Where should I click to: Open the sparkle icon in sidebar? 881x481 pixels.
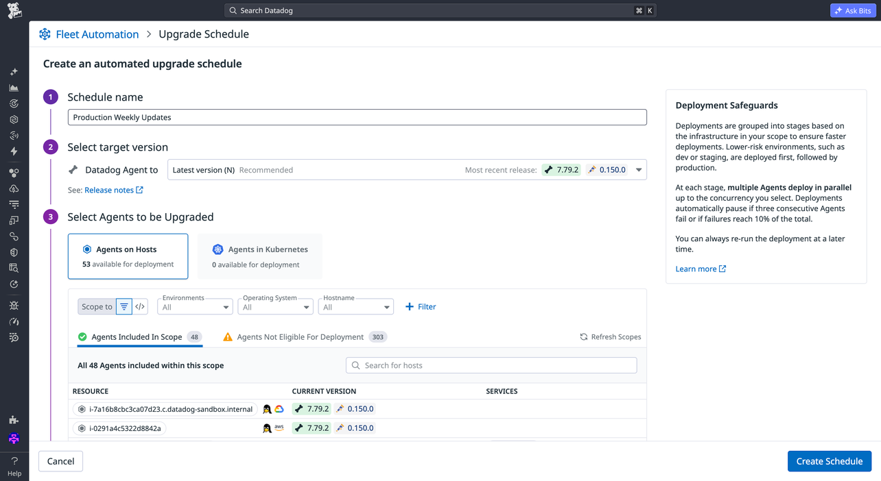click(14, 71)
